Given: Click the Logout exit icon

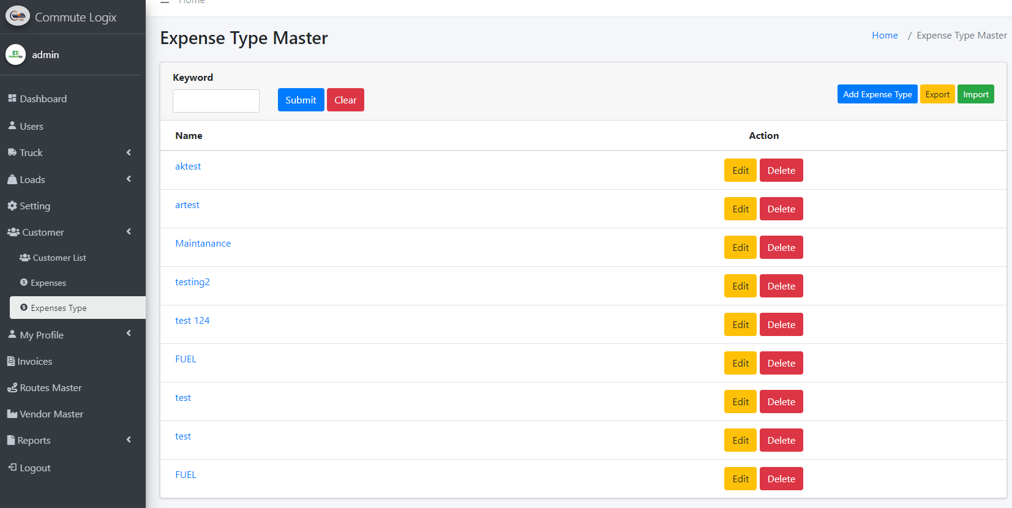Looking at the screenshot, I should click(x=12, y=467).
